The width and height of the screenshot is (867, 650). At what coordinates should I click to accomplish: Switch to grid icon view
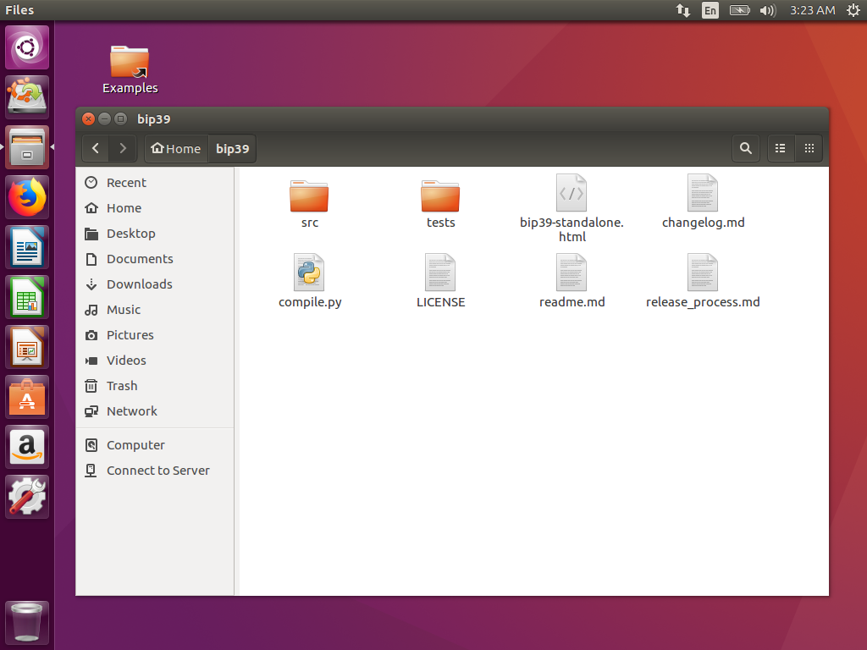(809, 148)
